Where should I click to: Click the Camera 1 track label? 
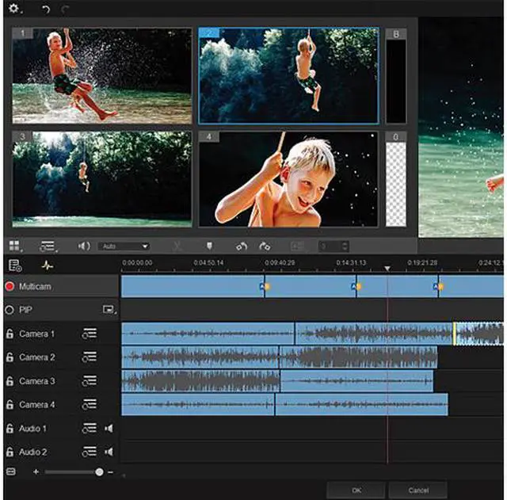[36, 334]
